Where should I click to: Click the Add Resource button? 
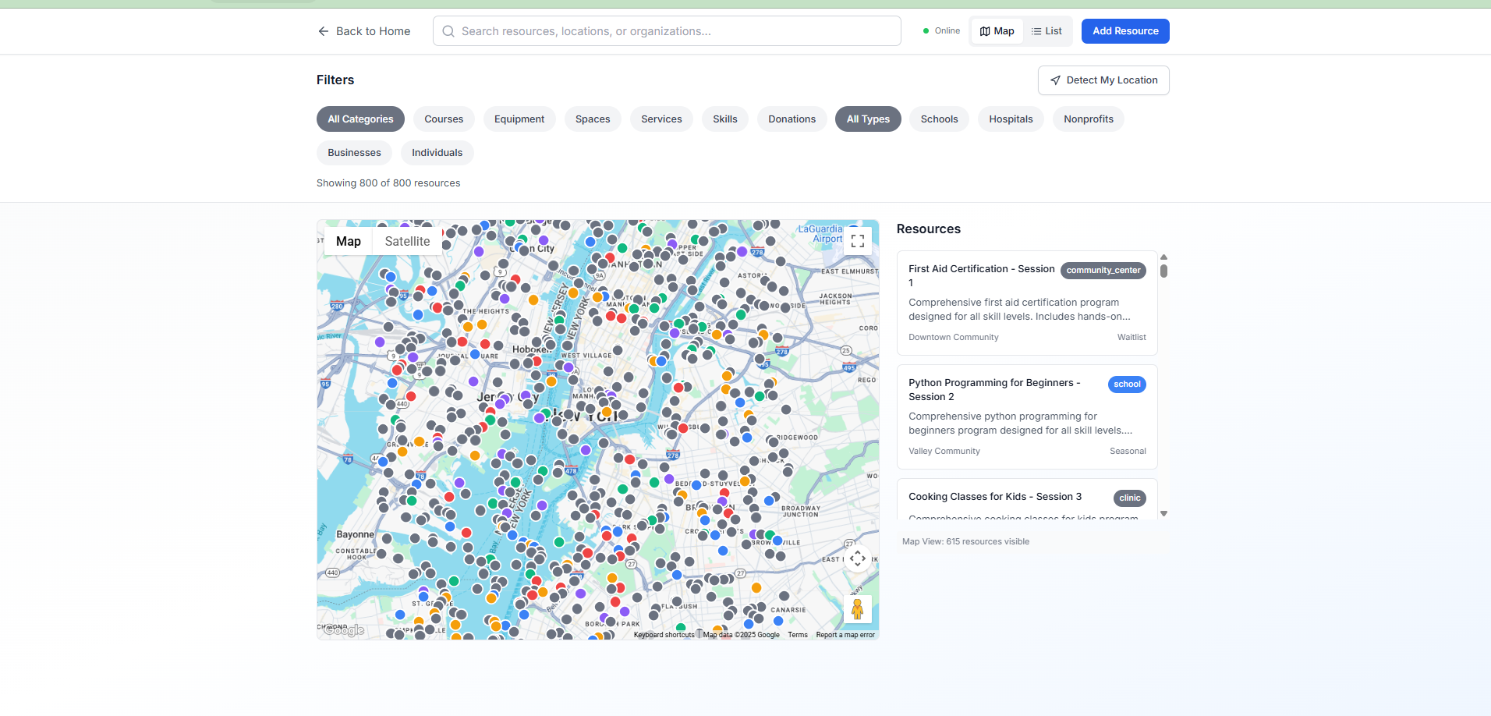coord(1125,31)
